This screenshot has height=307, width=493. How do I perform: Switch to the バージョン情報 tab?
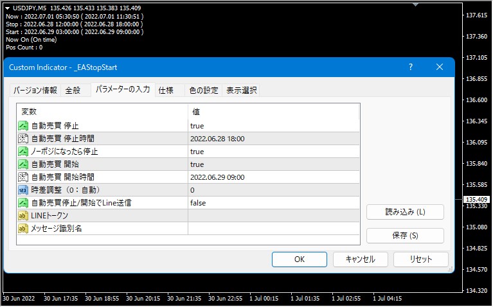point(35,91)
